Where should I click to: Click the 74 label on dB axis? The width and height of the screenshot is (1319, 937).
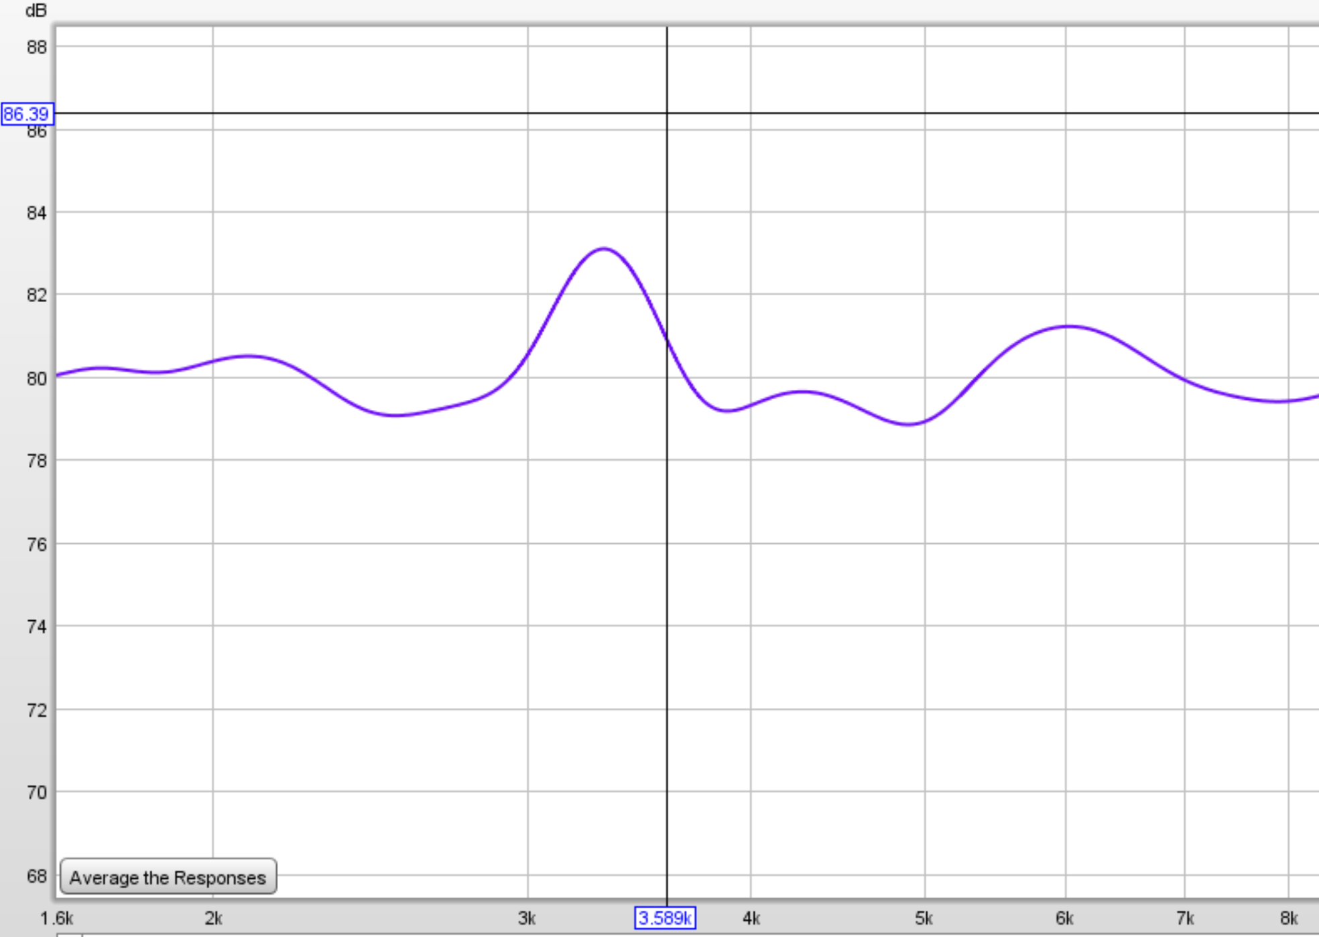click(37, 627)
